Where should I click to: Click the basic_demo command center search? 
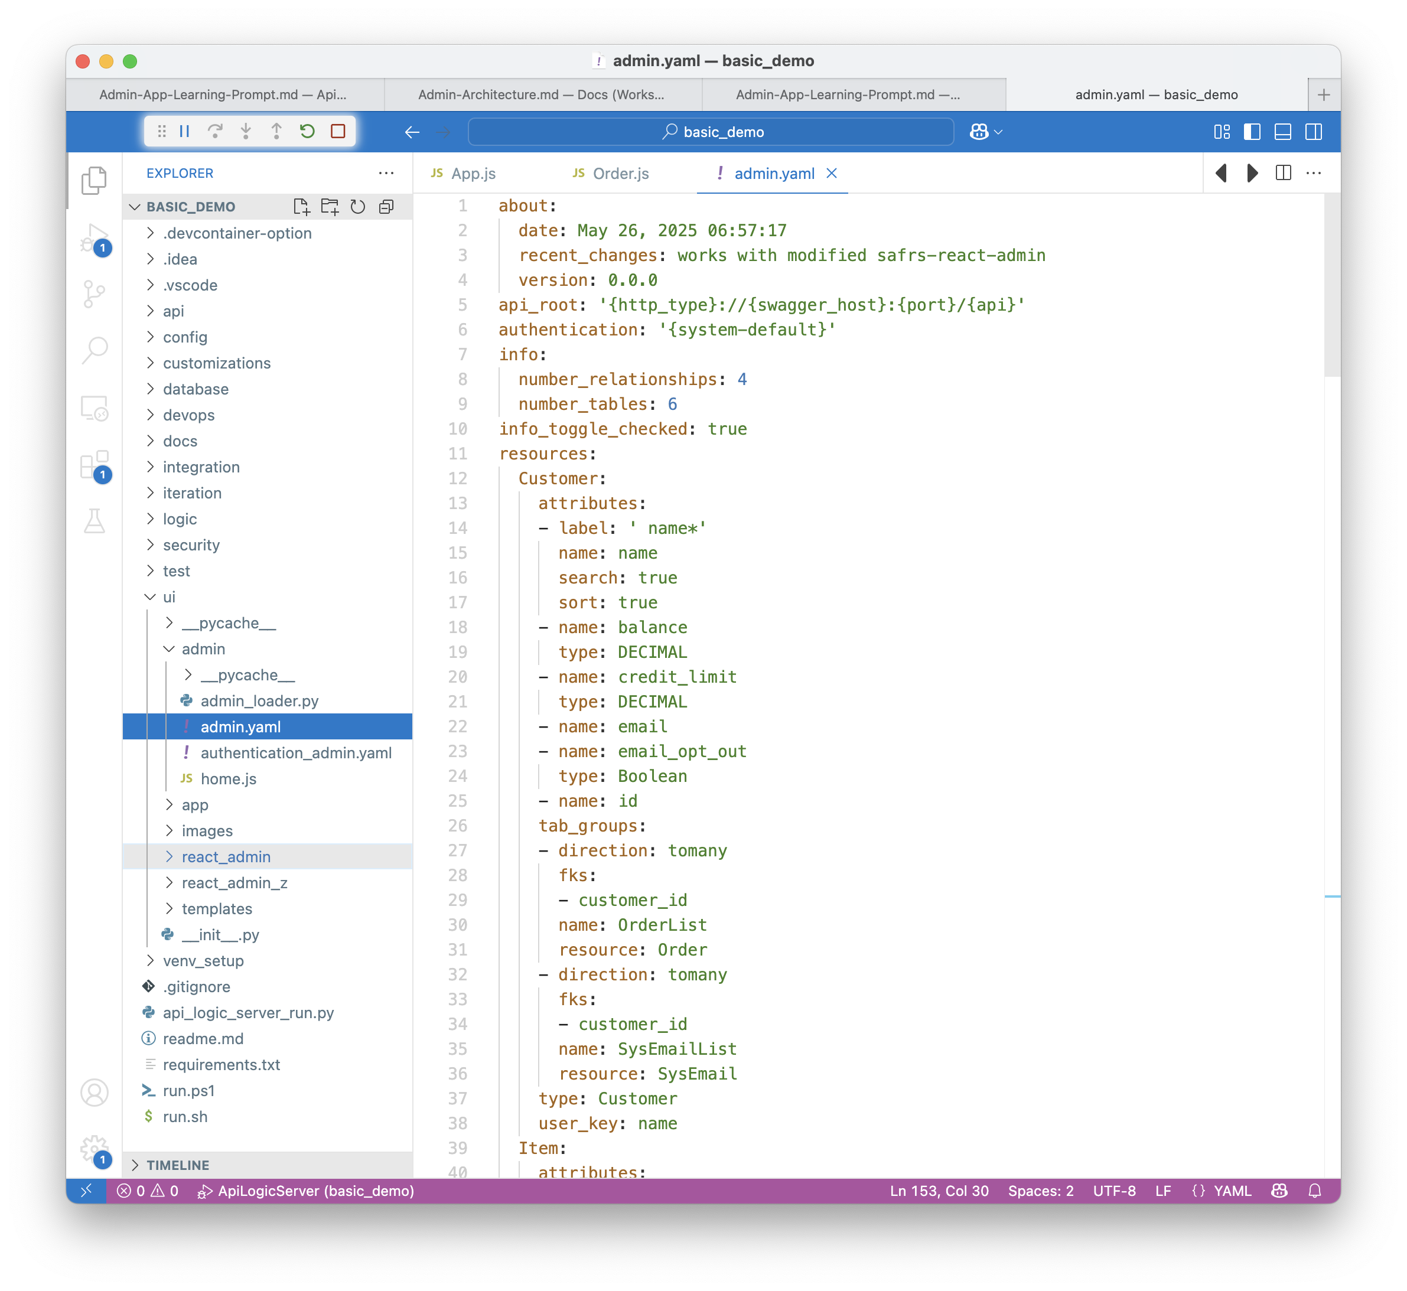pos(711,132)
